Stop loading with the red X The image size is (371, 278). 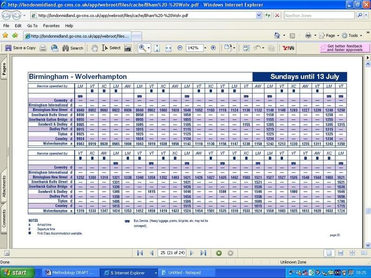[x=277, y=16]
